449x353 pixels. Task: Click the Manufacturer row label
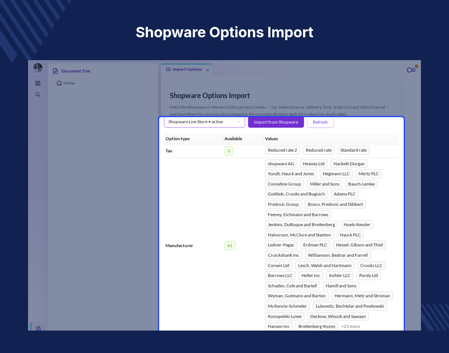[x=179, y=245]
